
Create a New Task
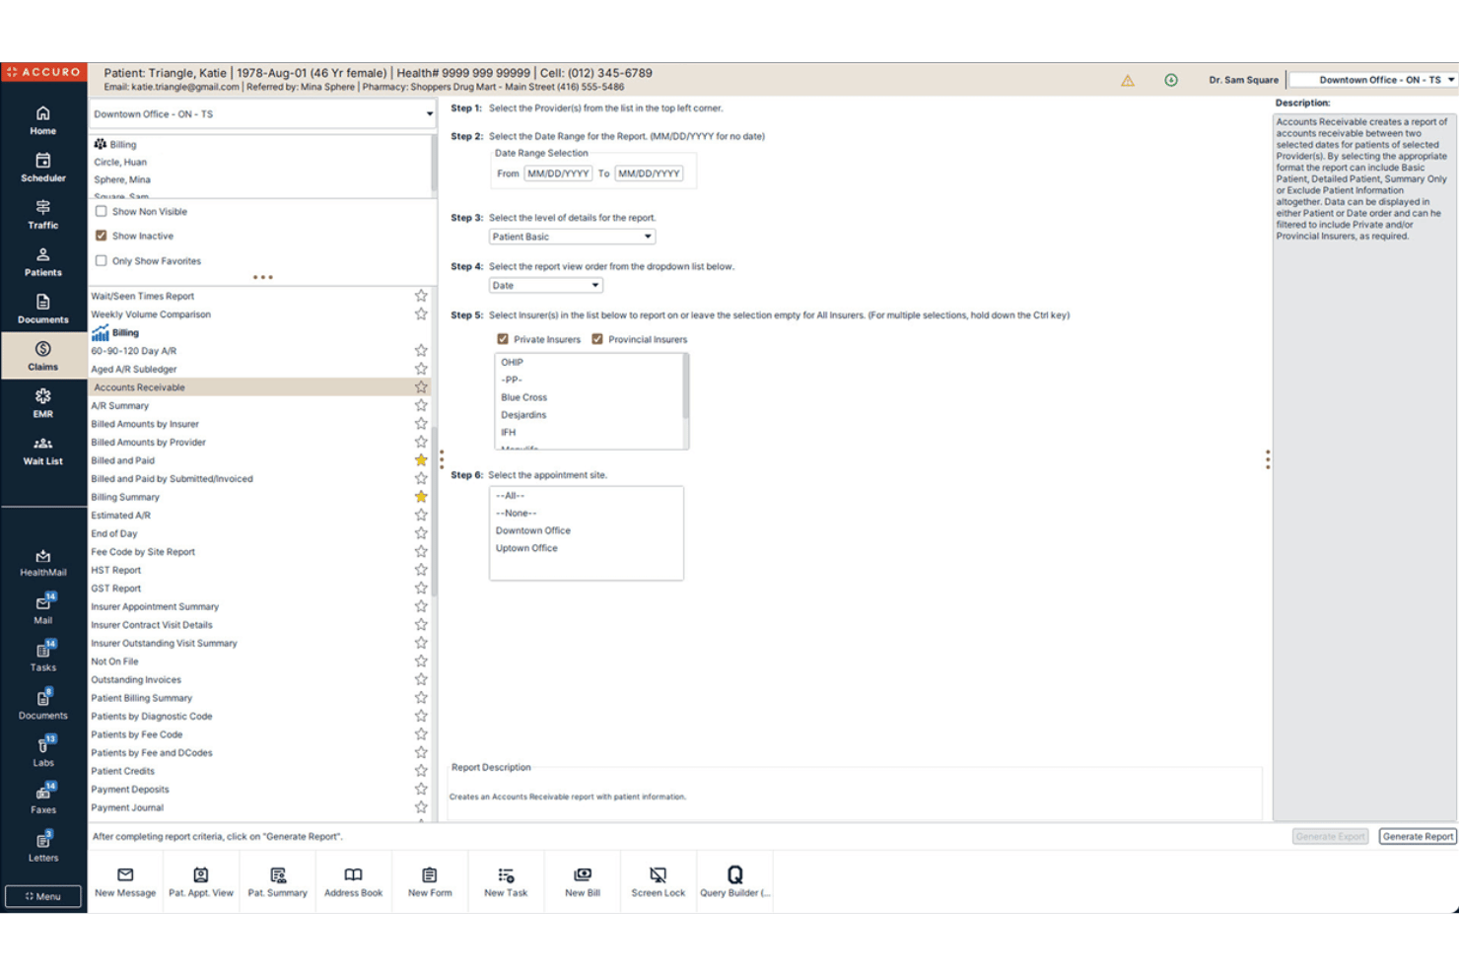point(506,882)
